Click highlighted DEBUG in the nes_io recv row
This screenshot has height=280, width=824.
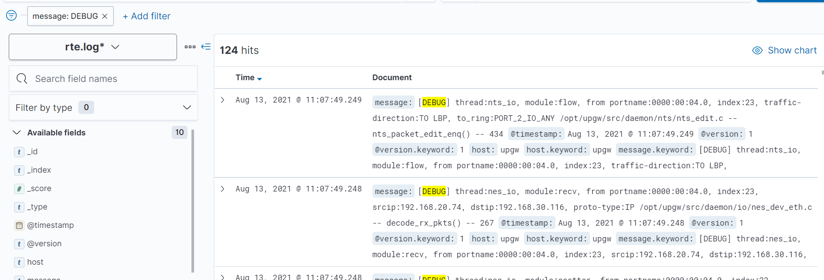pos(434,191)
